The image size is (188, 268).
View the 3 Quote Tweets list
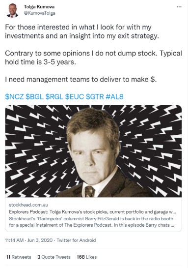point(54,257)
